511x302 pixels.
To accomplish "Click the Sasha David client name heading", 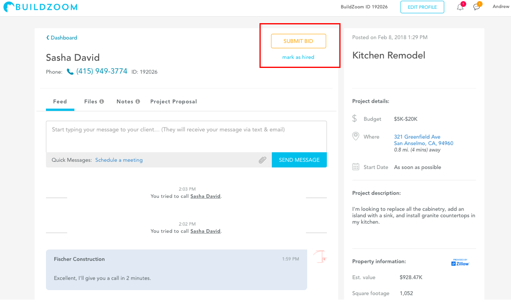I will point(73,58).
